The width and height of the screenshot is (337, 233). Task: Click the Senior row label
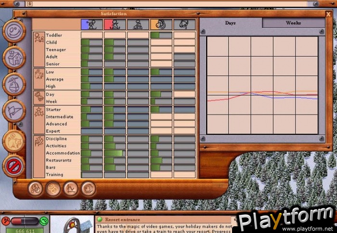(52, 64)
